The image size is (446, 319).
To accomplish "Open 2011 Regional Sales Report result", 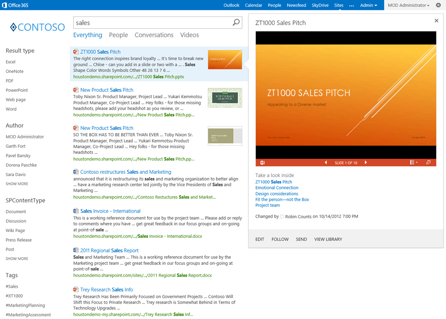I will [109, 250].
